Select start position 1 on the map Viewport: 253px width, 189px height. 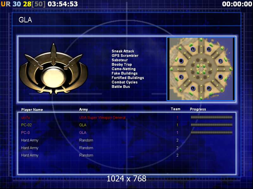tap(193, 89)
